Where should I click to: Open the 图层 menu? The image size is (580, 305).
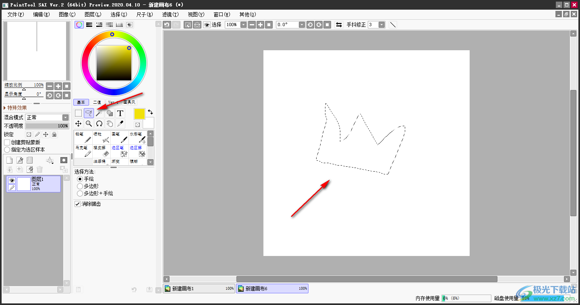(93, 14)
